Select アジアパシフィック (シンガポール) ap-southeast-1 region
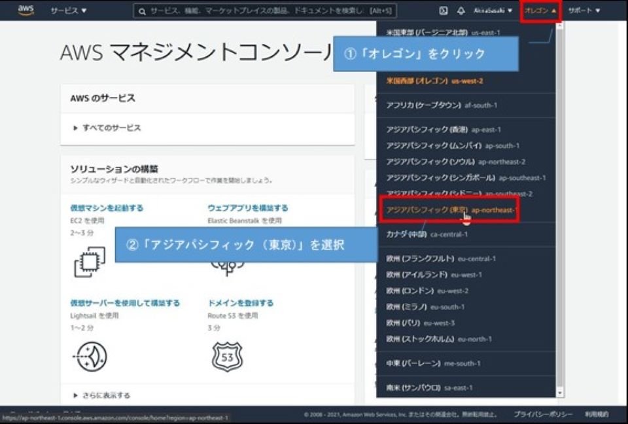628x424 pixels. 466,177
